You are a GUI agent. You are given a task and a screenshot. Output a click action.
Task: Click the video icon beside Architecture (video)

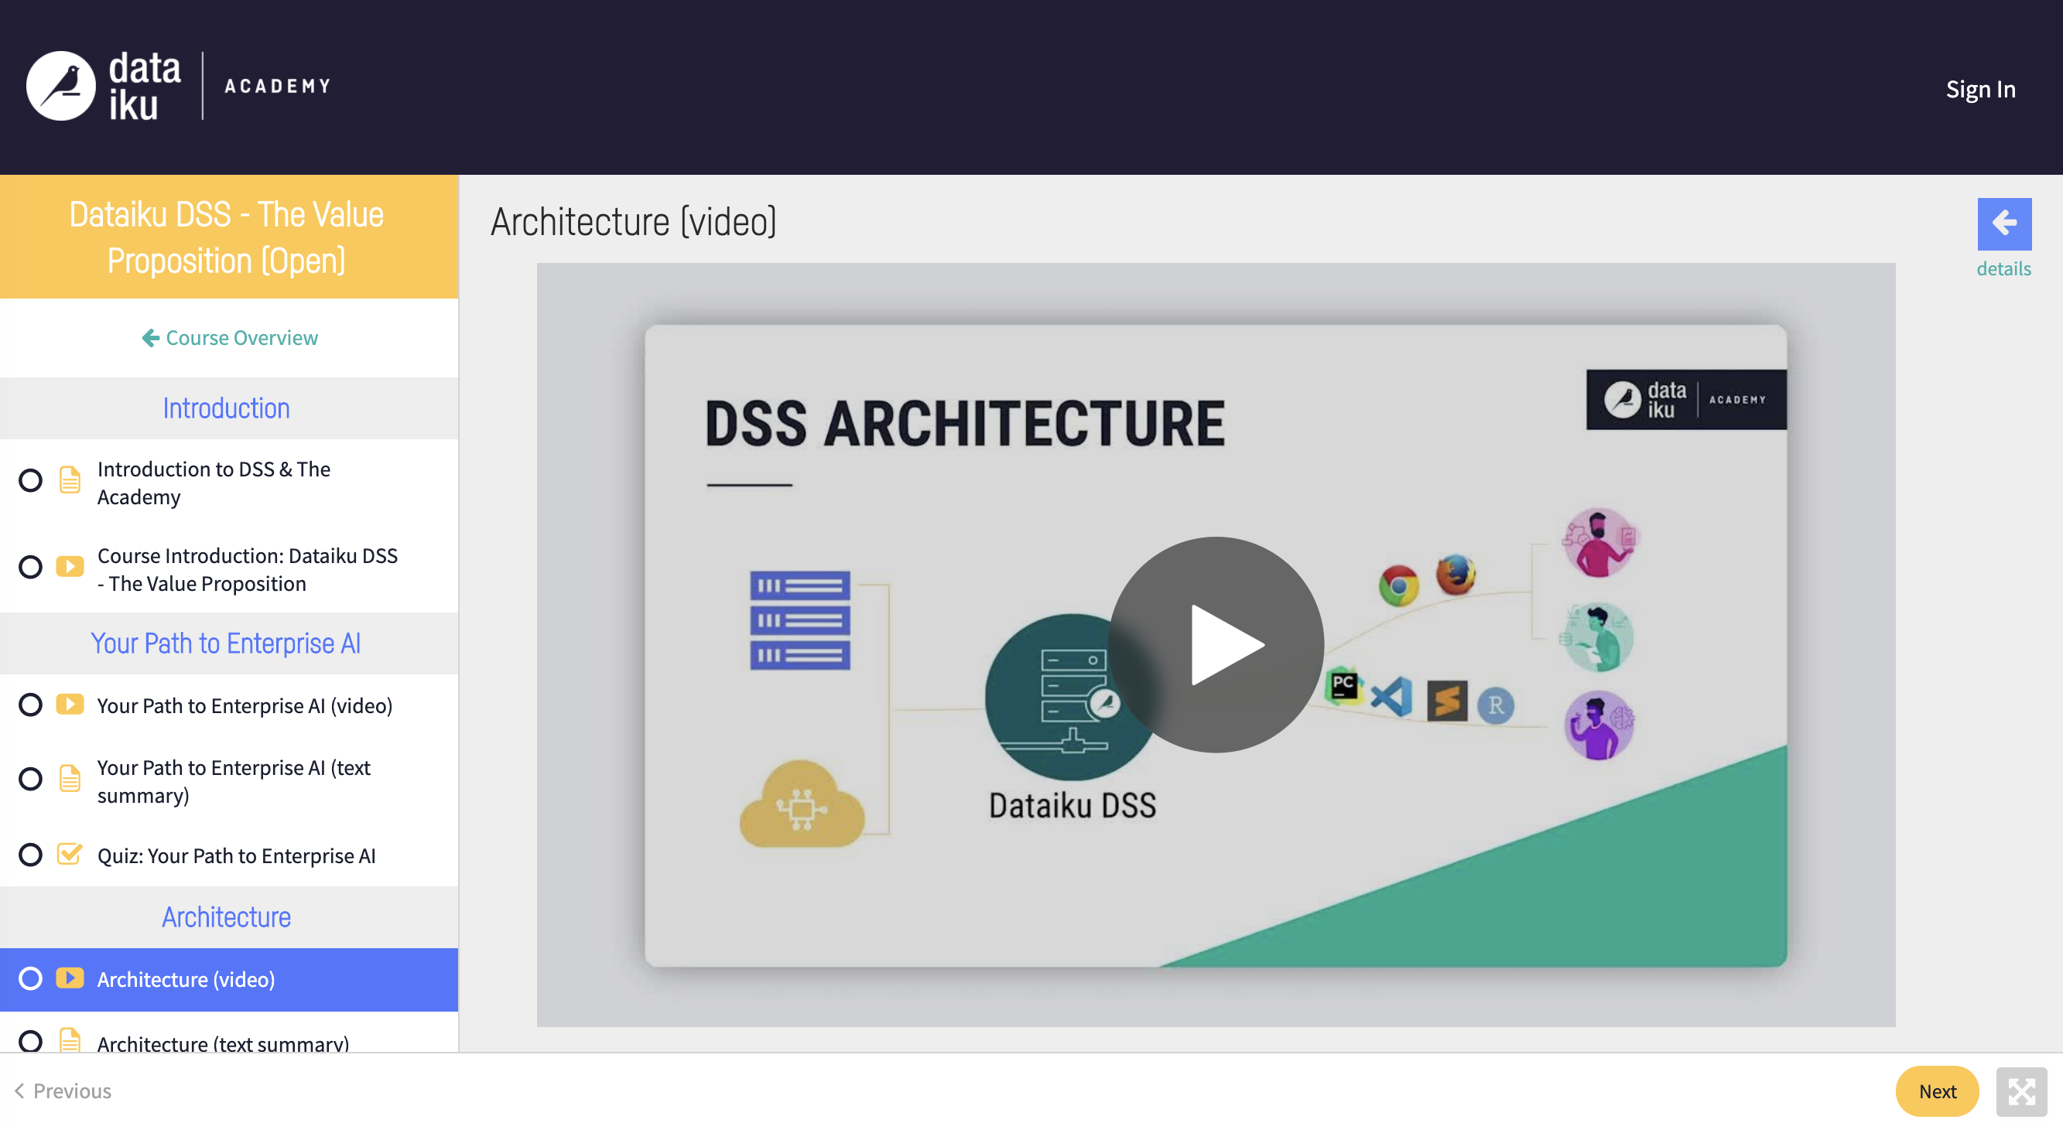click(70, 978)
